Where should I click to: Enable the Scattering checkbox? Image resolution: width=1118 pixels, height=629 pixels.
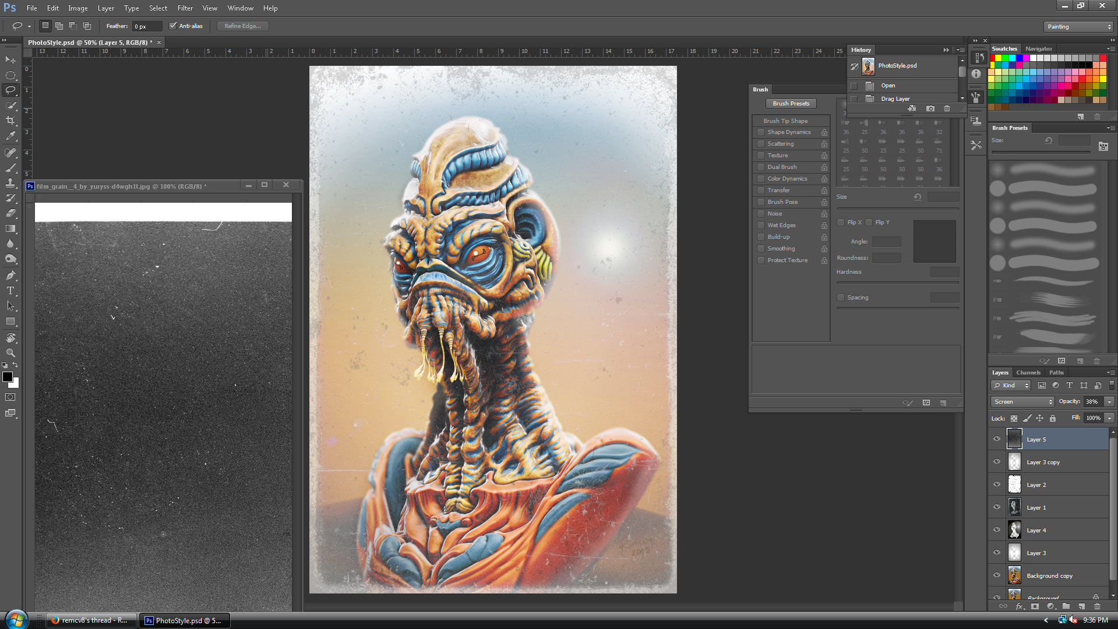[x=761, y=144]
